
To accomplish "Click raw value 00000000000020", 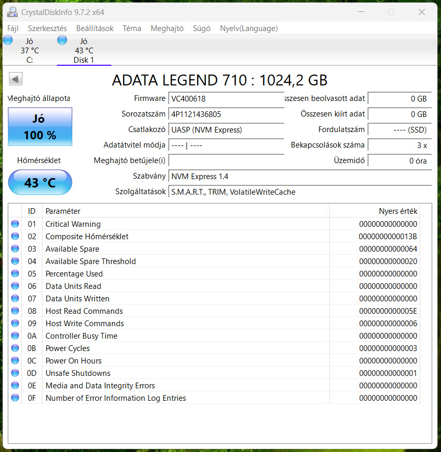I will [388, 261].
